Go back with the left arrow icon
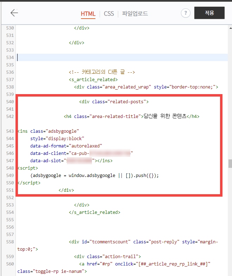Viewport: 232px width, 276px height. tap(14, 13)
